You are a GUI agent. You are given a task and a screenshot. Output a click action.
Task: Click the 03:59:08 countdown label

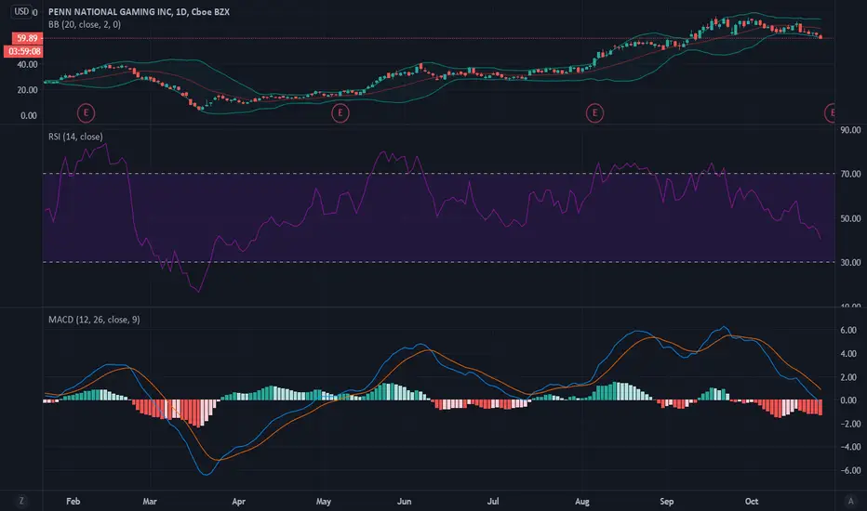tap(24, 51)
